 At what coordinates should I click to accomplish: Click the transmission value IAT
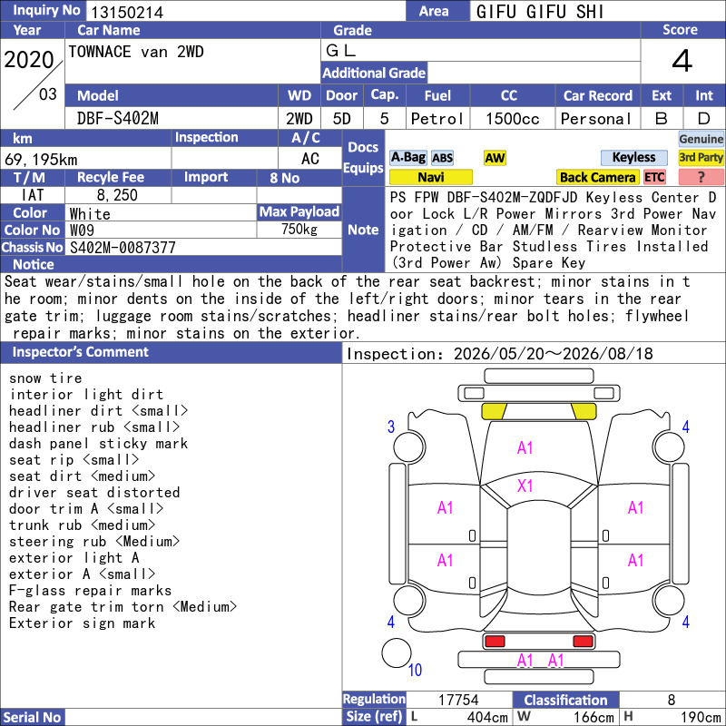(33, 195)
